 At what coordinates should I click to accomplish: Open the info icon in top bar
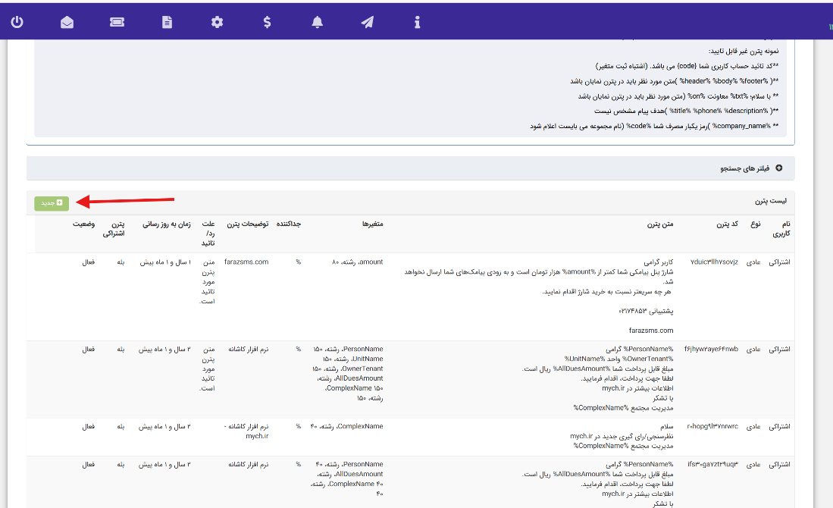pyautogui.click(x=417, y=22)
